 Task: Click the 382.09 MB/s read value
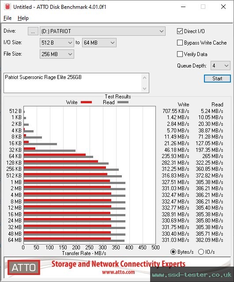[210, 240]
